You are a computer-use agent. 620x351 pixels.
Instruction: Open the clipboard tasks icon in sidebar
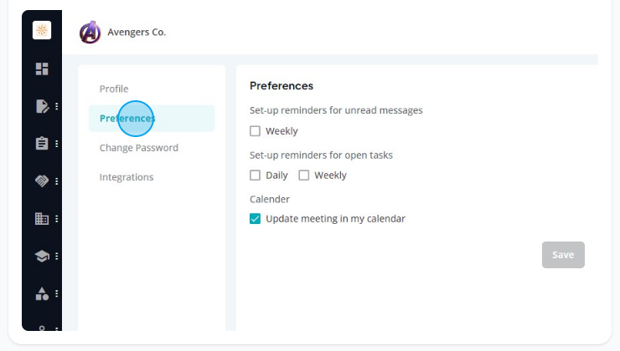(42, 143)
